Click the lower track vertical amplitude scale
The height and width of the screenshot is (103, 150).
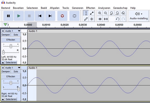[24, 85]
